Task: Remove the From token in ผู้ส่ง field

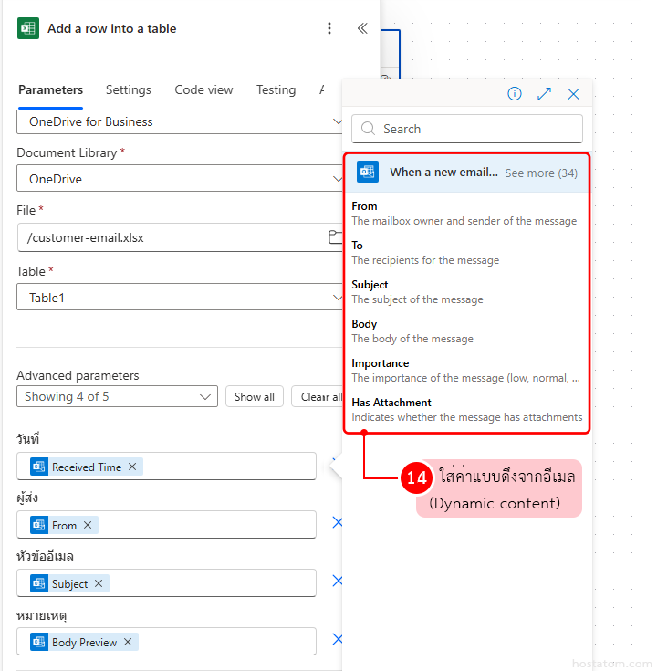Action: click(x=88, y=525)
